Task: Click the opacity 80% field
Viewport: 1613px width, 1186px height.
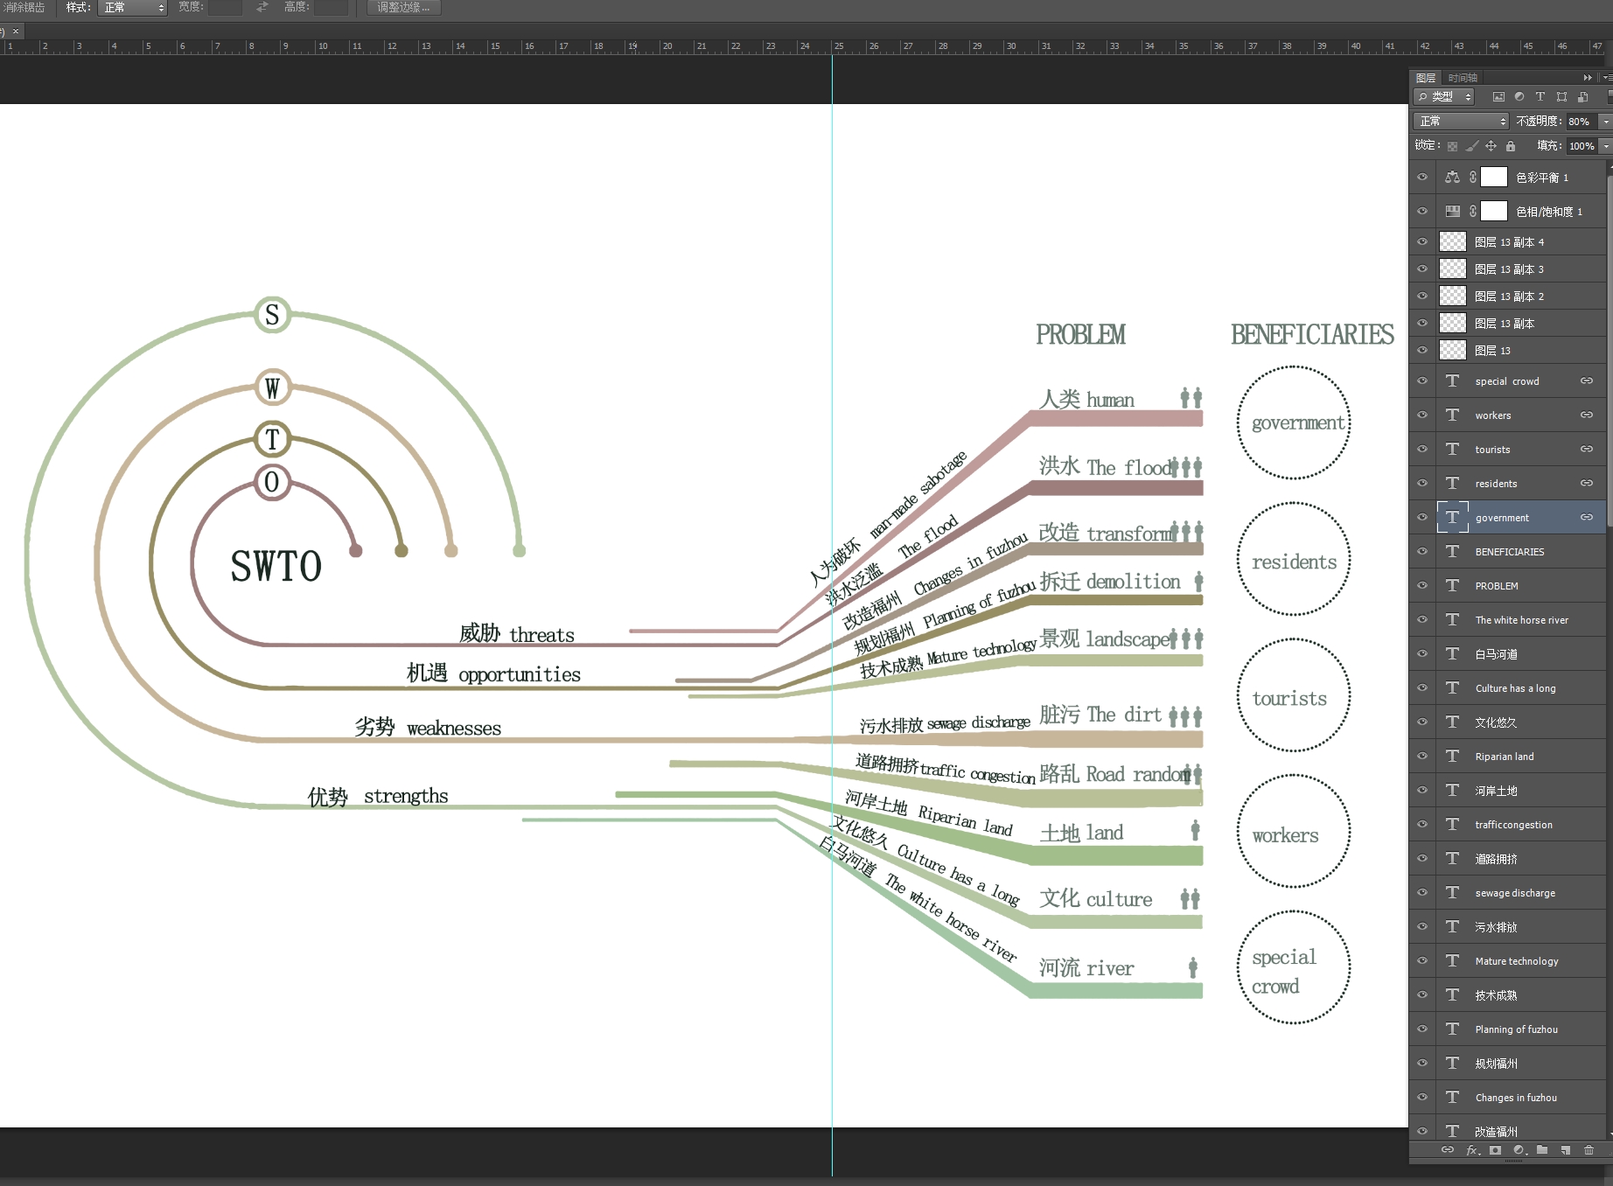Action: click(x=1582, y=122)
